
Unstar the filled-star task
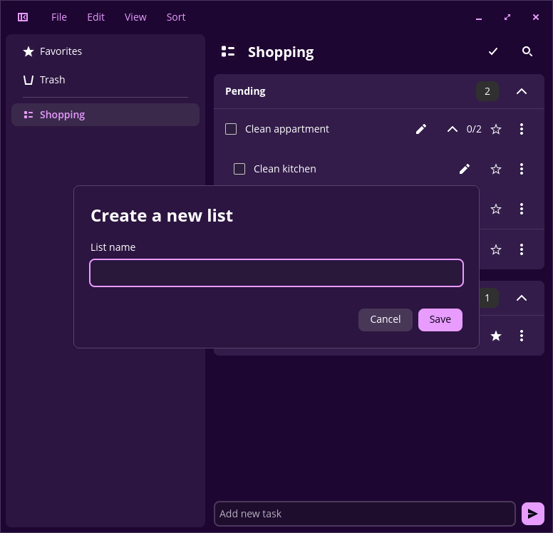coord(496,336)
